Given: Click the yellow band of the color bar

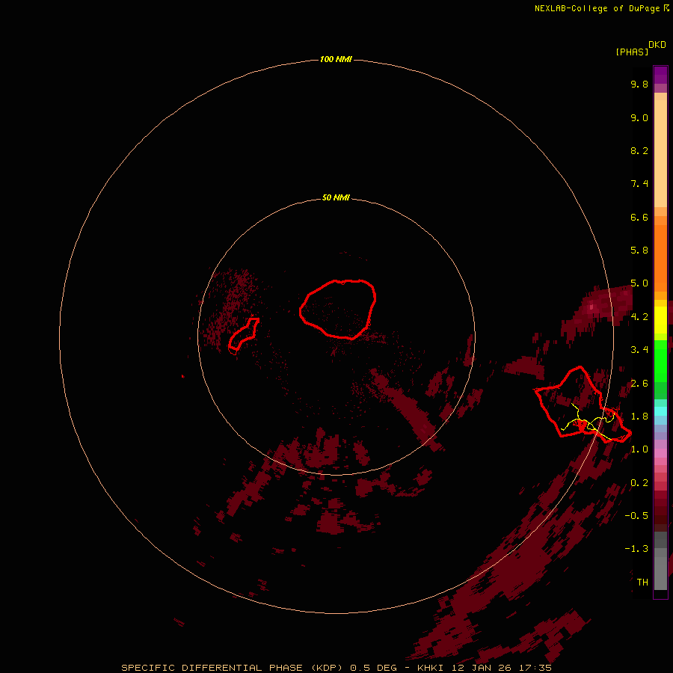Looking at the screenshot, I should pyautogui.click(x=660, y=320).
